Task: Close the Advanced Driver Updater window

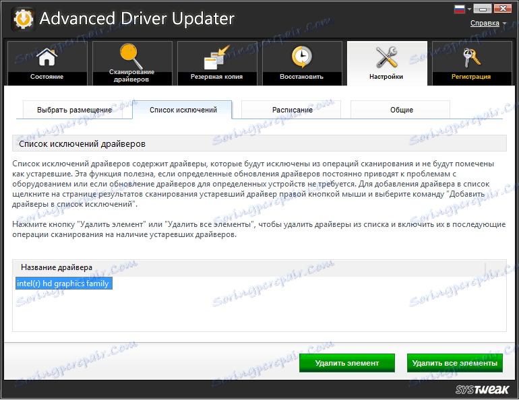Action: pos(503,9)
